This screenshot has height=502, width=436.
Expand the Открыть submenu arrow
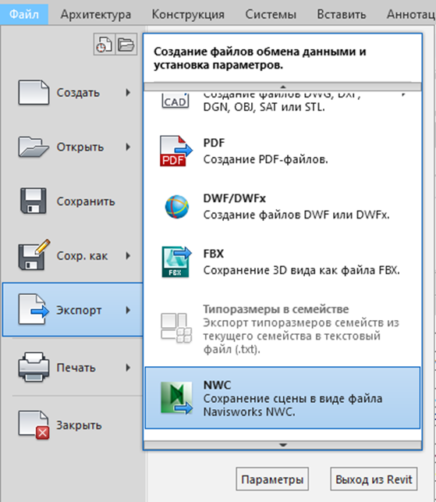(x=128, y=147)
